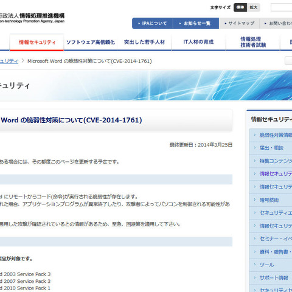Click the 最終更新日：2014年3月25日 text
Viewport: 292px width, 292px height.
point(201,145)
